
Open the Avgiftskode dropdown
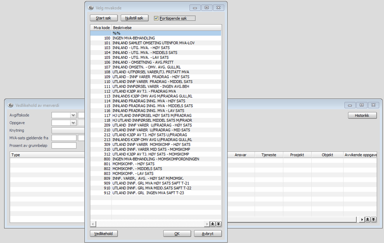point(73,115)
